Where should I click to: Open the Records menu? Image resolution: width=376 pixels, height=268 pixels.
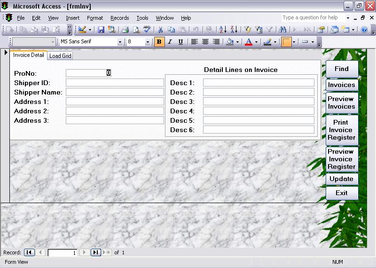point(119,18)
